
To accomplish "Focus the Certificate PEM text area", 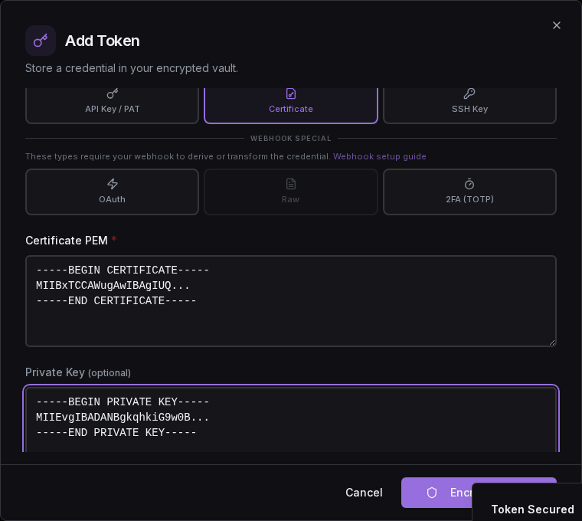I will tap(291, 301).
